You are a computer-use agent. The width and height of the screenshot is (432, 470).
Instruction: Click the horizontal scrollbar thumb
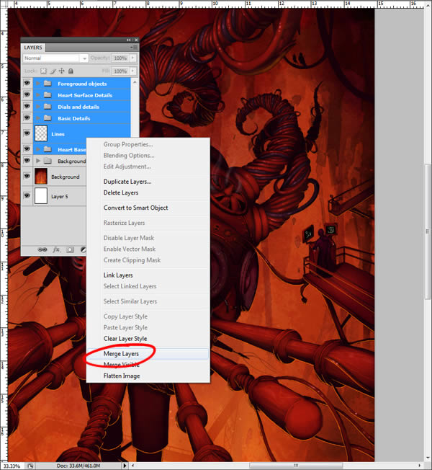pos(296,466)
